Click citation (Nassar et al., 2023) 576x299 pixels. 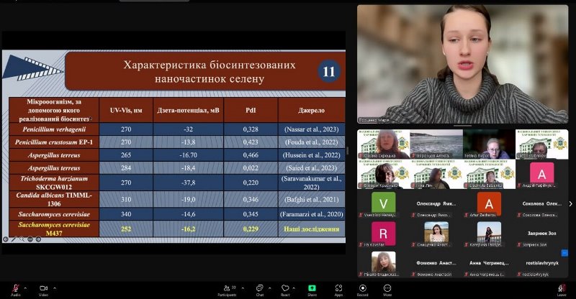pyautogui.click(x=312, y=129)
